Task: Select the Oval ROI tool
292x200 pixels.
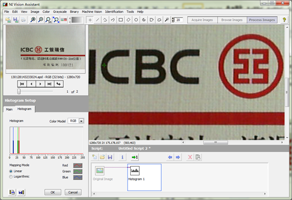Action: (136, 20)
